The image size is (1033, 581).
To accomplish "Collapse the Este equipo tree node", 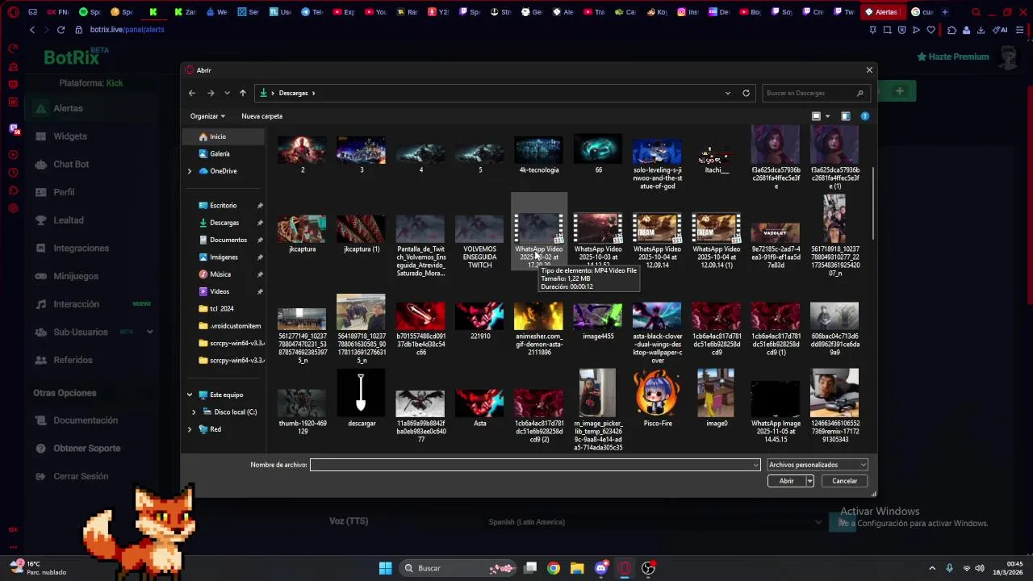I will pyautogui.click(x=190, y=395).
